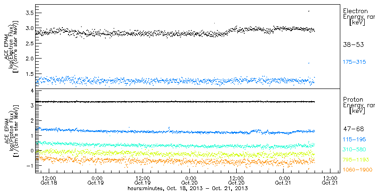Click the 12:00 Oct.21 tick label
The width and height of the screenshot is (375, 192).
[330, 181]
